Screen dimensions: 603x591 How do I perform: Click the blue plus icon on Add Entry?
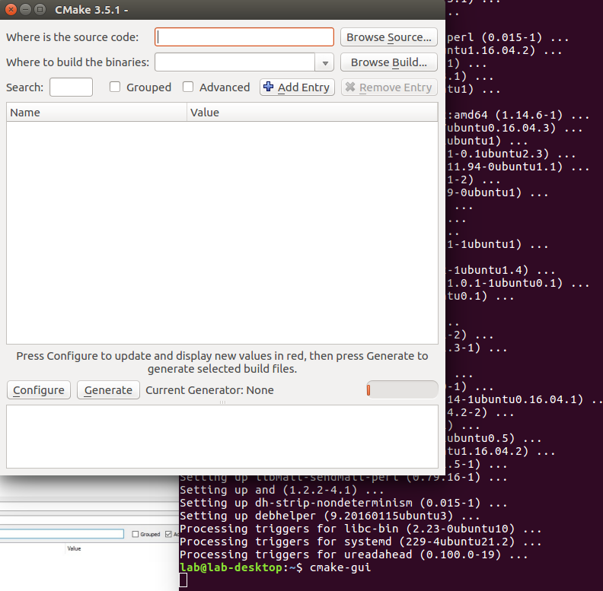269,87
